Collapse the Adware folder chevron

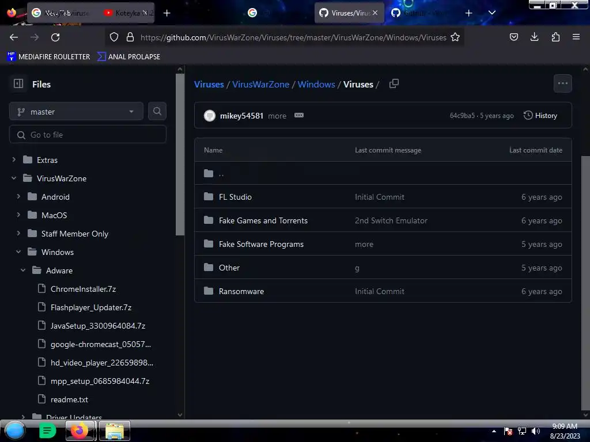click(23, 270)
